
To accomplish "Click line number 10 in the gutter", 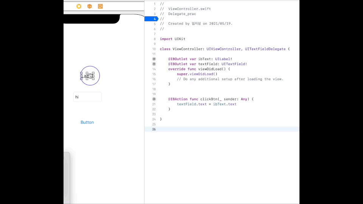I will (x=154, y=49).
